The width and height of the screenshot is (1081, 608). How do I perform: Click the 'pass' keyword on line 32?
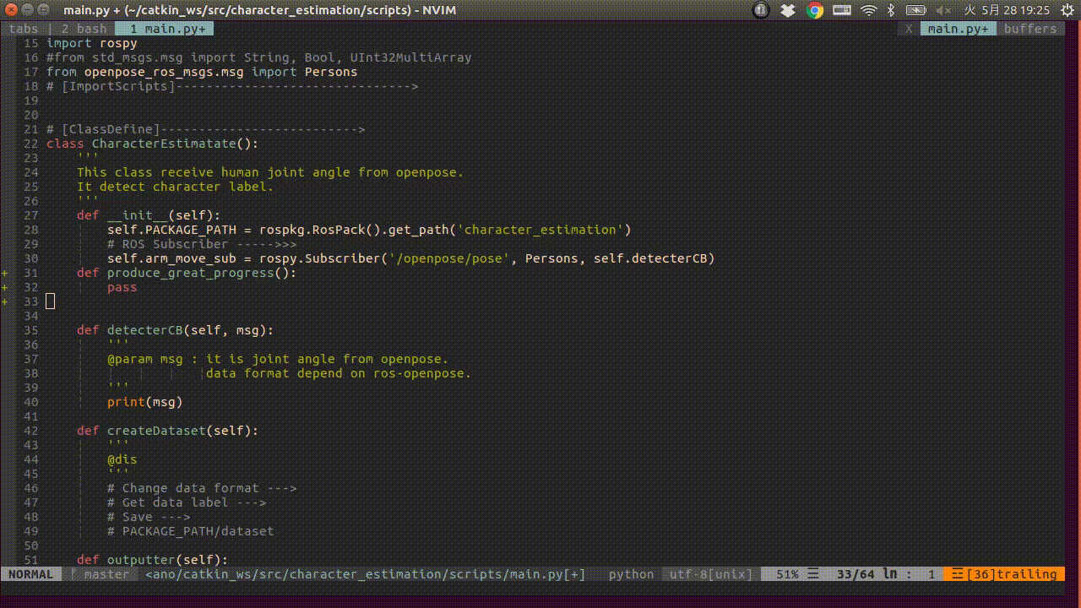[122, 287]
